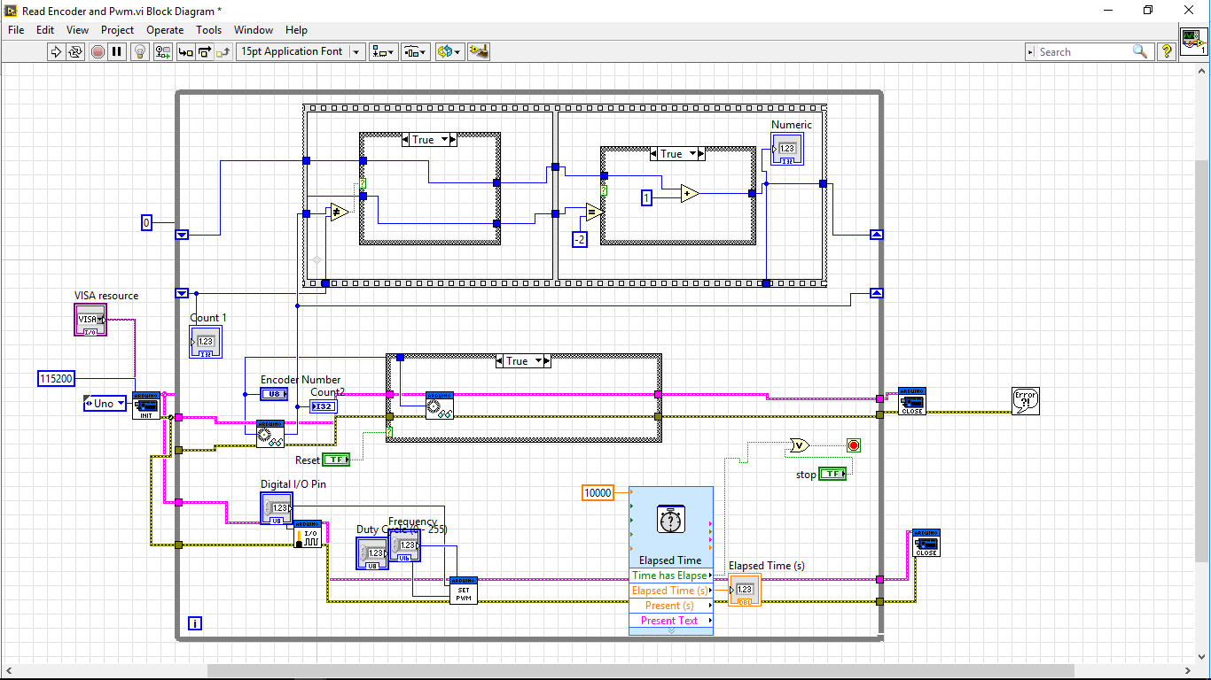The height and width of the screenshot is (680, 1211).
Task: Open the Reorder dropdown in toolbar
Action: tap(449, 51)
